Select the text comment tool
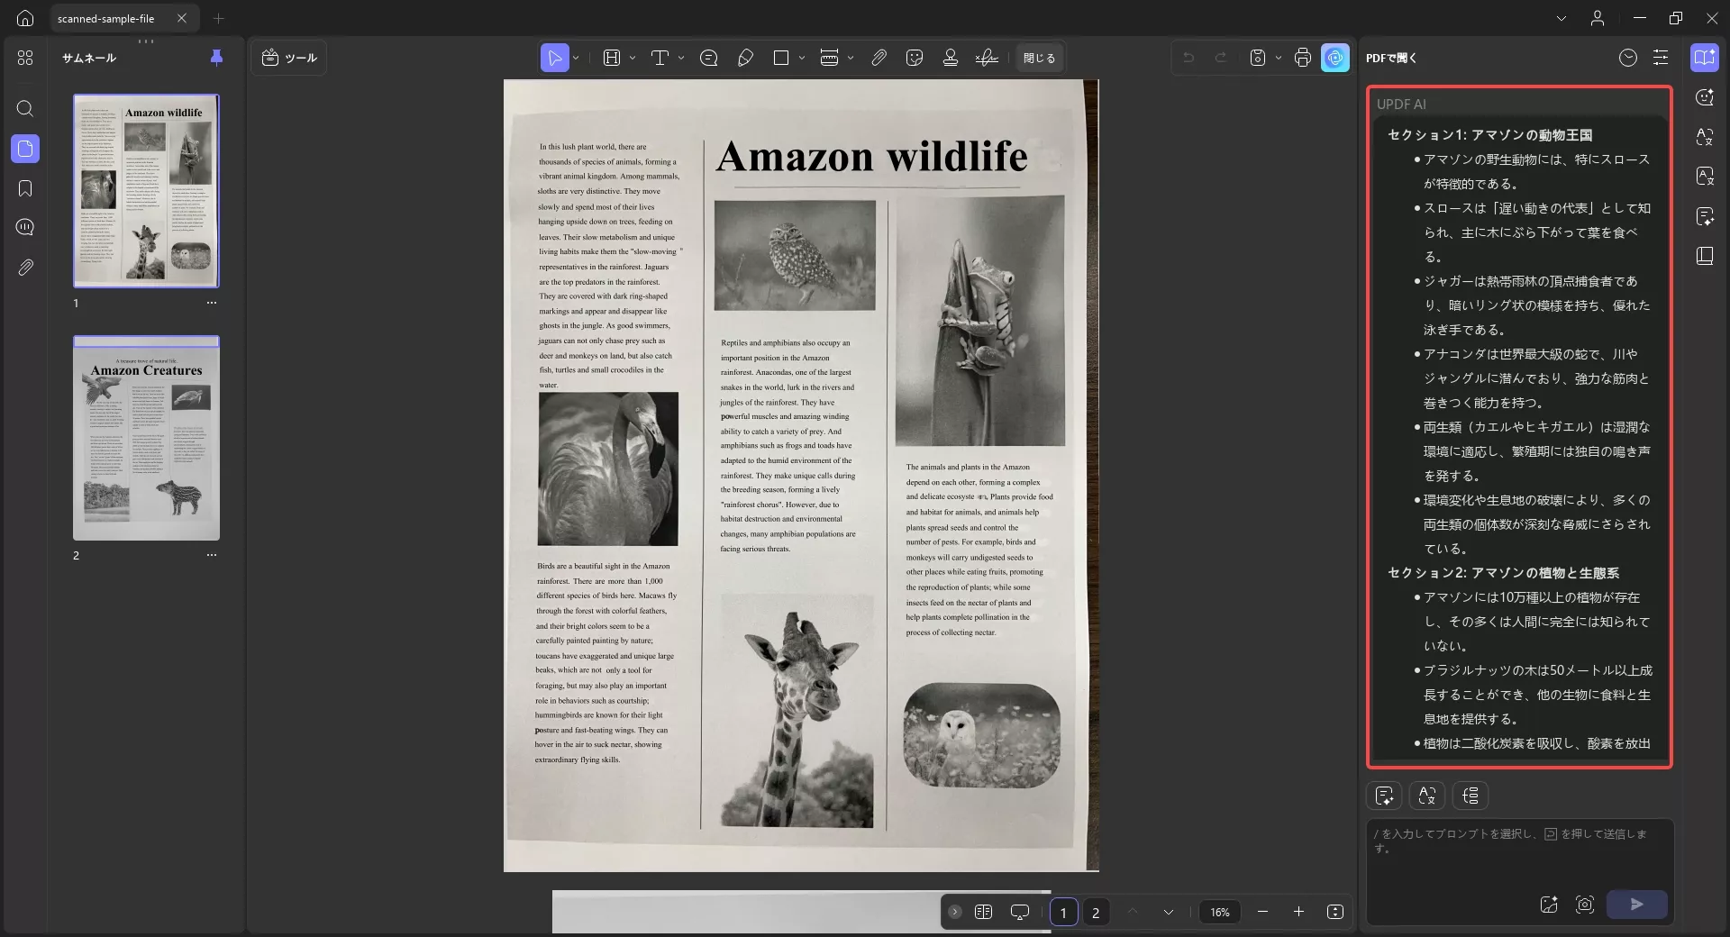 [660, 58]
